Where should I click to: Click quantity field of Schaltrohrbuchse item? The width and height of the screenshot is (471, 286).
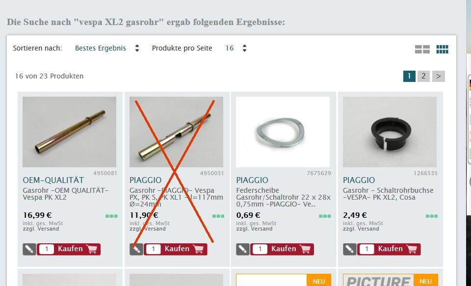click(366, 249)
